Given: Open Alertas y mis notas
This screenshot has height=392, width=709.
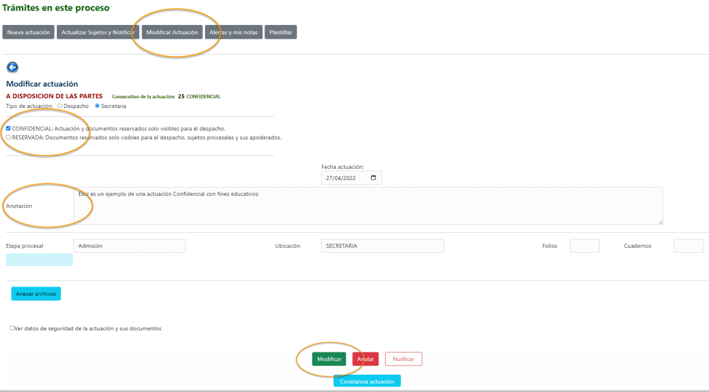Looking at the screenshot, I should coord(234,33).
